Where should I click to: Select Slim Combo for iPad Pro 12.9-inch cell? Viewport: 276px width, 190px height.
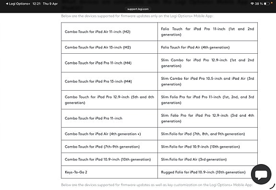coord(208,63)
